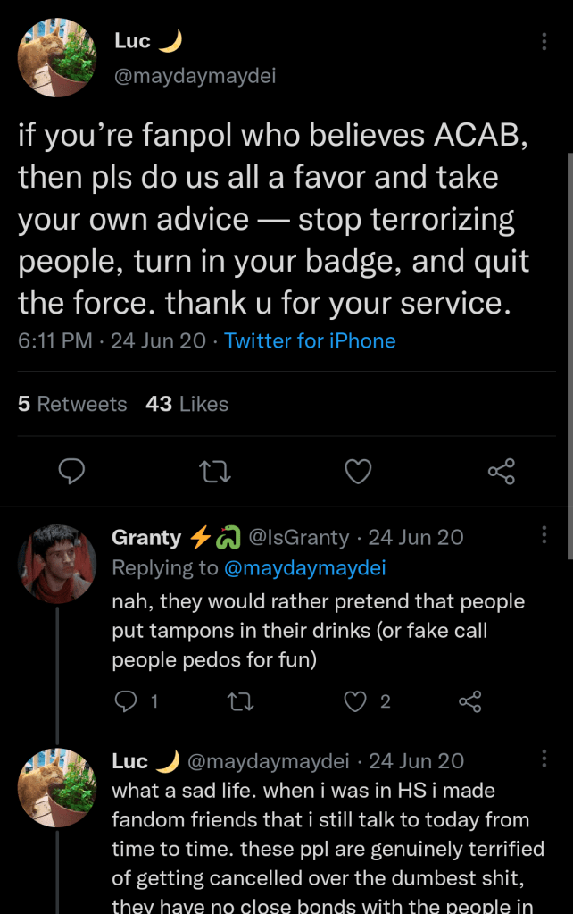This screenshot has width=573, height=914.
Task: Reply to Granty's comment
Action: click(x=126, y=701)
